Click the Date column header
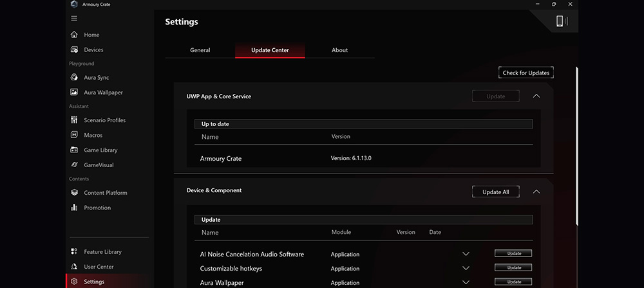This screenshot has width=644, height=288. 435,232
